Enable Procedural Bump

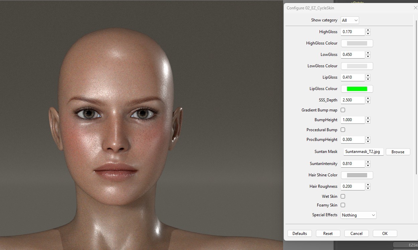343,130
